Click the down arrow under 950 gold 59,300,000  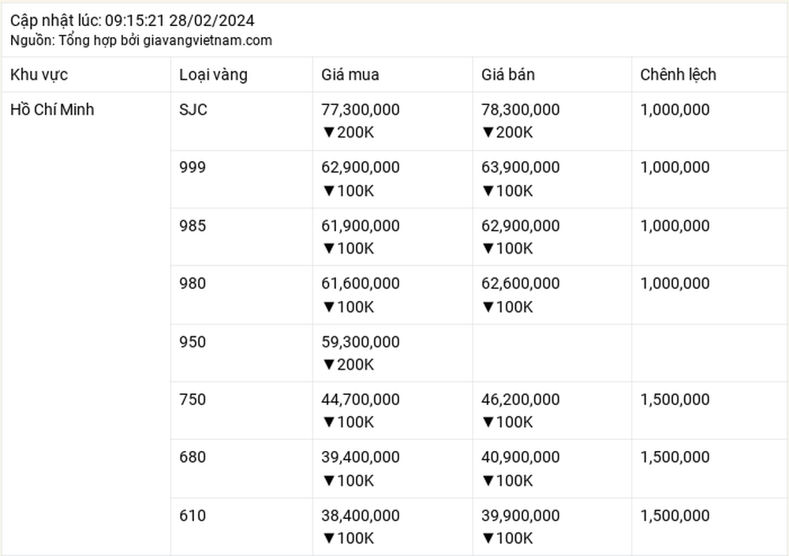pos(329,365)
